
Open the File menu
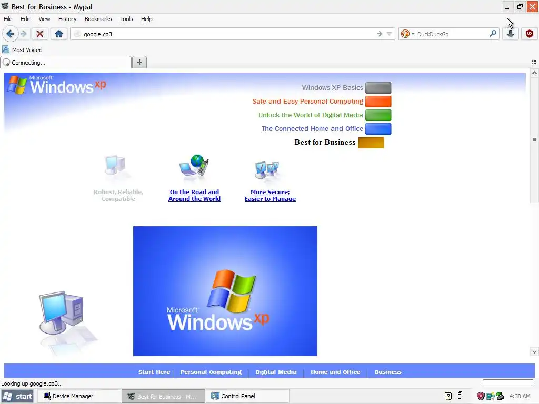tap(8, 19)
